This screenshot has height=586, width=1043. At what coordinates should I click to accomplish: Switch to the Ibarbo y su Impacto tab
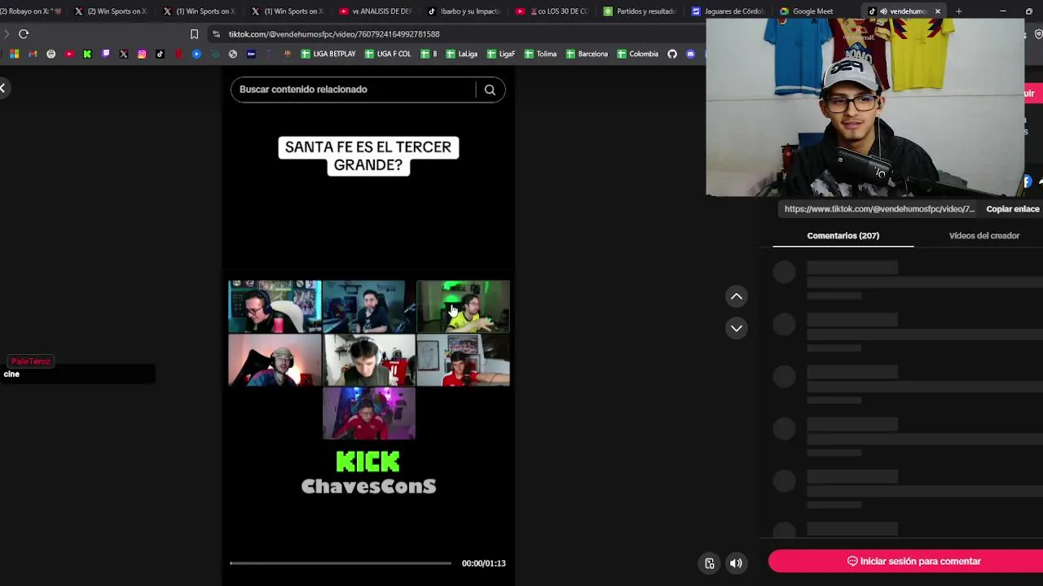click(x=463, y=11)
